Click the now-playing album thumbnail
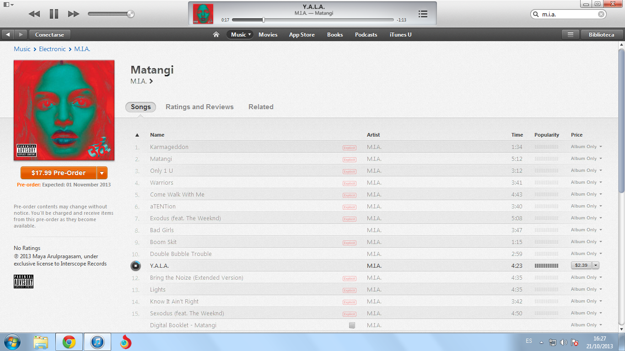Screen dimensions: 625x351 pos(203,14)
